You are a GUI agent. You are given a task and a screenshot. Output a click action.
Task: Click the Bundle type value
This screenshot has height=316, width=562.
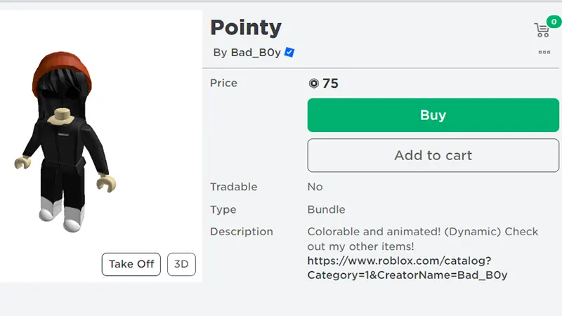(x=326, y=209)
